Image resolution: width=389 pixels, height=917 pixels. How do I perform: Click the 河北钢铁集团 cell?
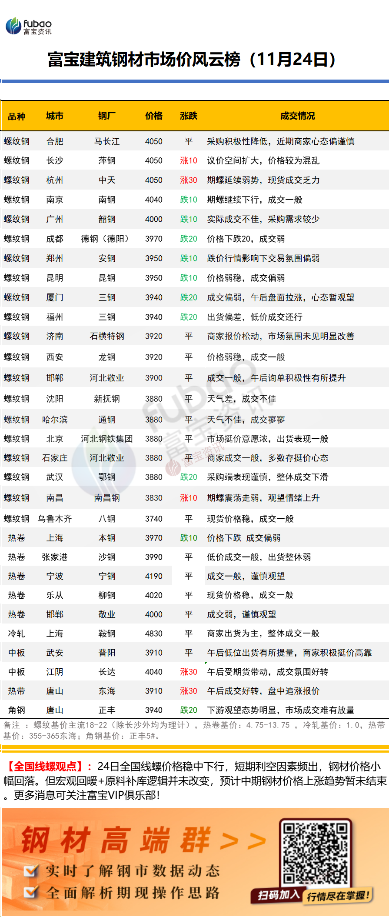point(107,439)
